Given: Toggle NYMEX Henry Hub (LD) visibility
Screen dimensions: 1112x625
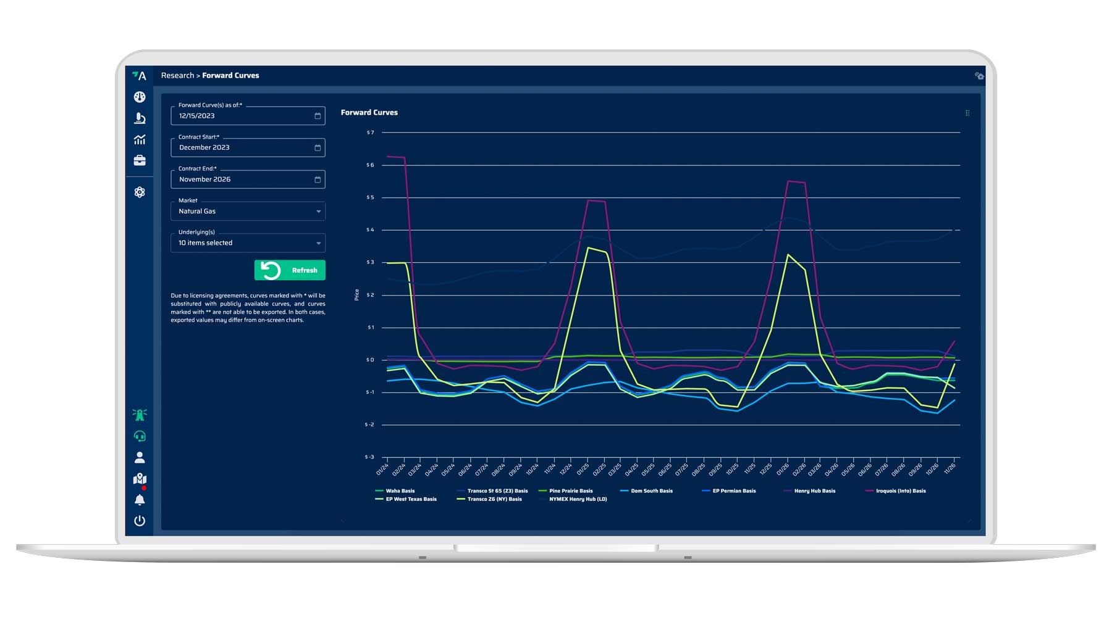Looking at the screenshot, I should (577, 499).
